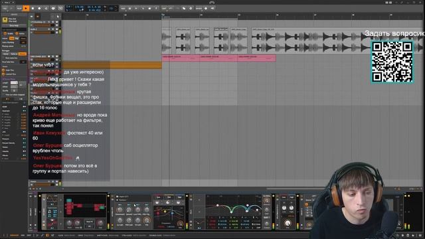Select the Low band tab in filter device
Screen dimensions: 425x239
[158, 197]
